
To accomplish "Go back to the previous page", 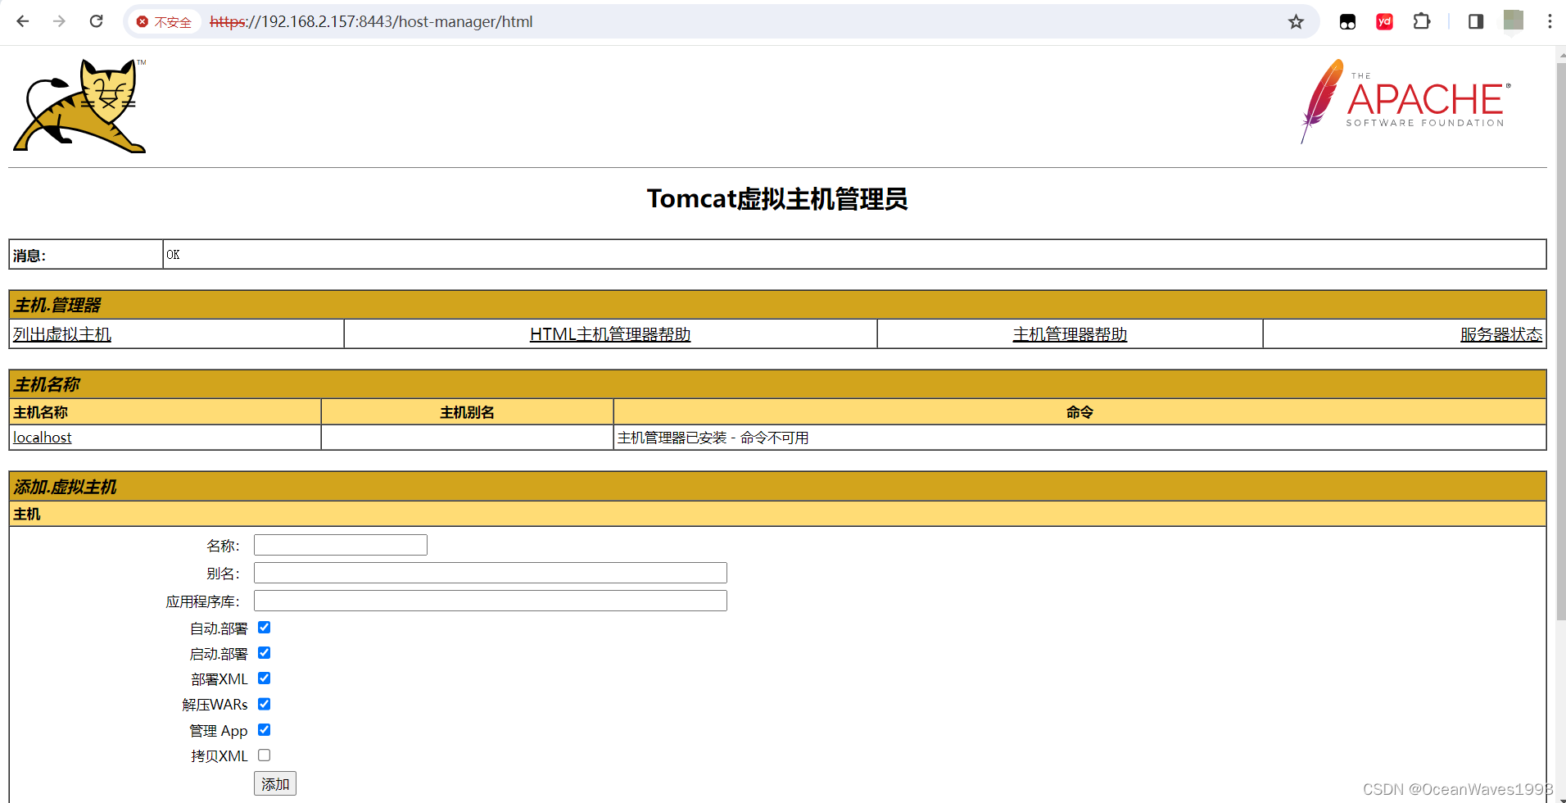I will point(23,21).
